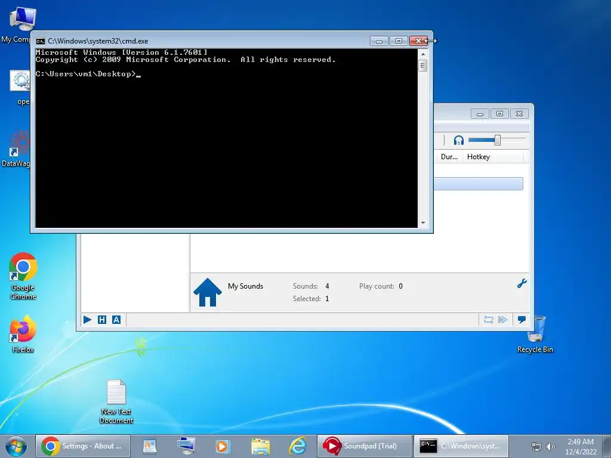Select the New Text Document icon

(x=116, y=401)
